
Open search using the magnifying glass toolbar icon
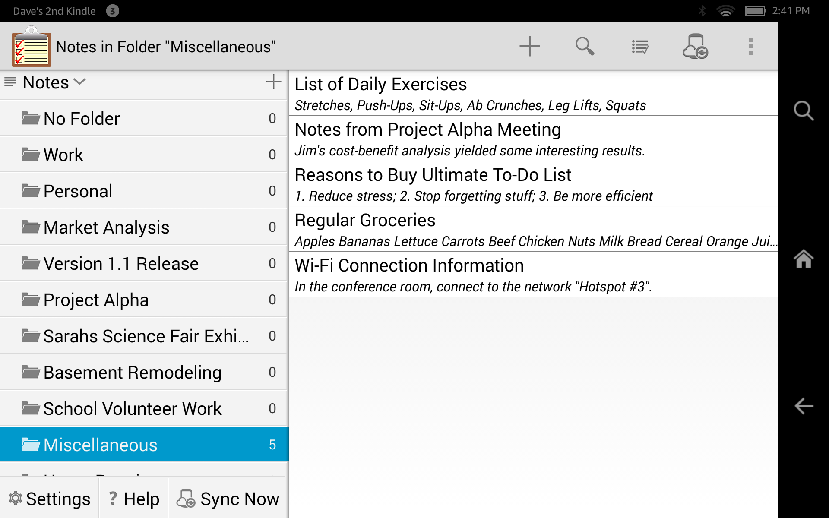click(585, 46)
